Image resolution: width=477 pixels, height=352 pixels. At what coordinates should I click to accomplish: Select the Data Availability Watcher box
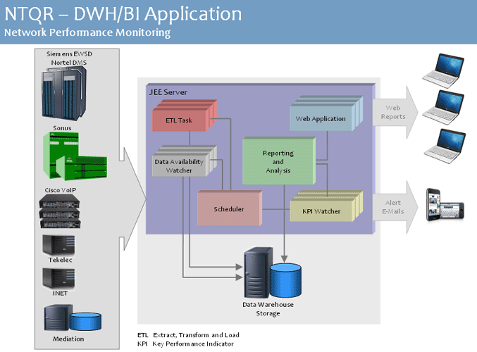(182, 165)
